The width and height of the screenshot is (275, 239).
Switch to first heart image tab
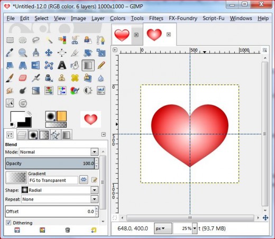tap(122, 35)
